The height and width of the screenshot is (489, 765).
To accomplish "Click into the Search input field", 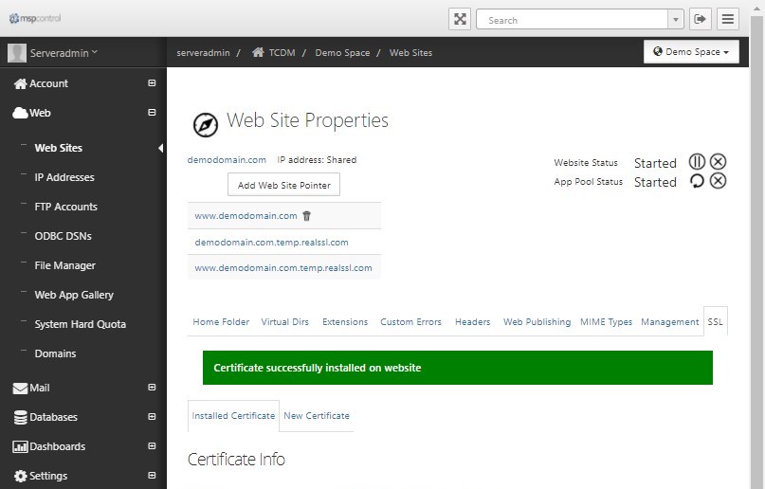I will tap(573, 20).
